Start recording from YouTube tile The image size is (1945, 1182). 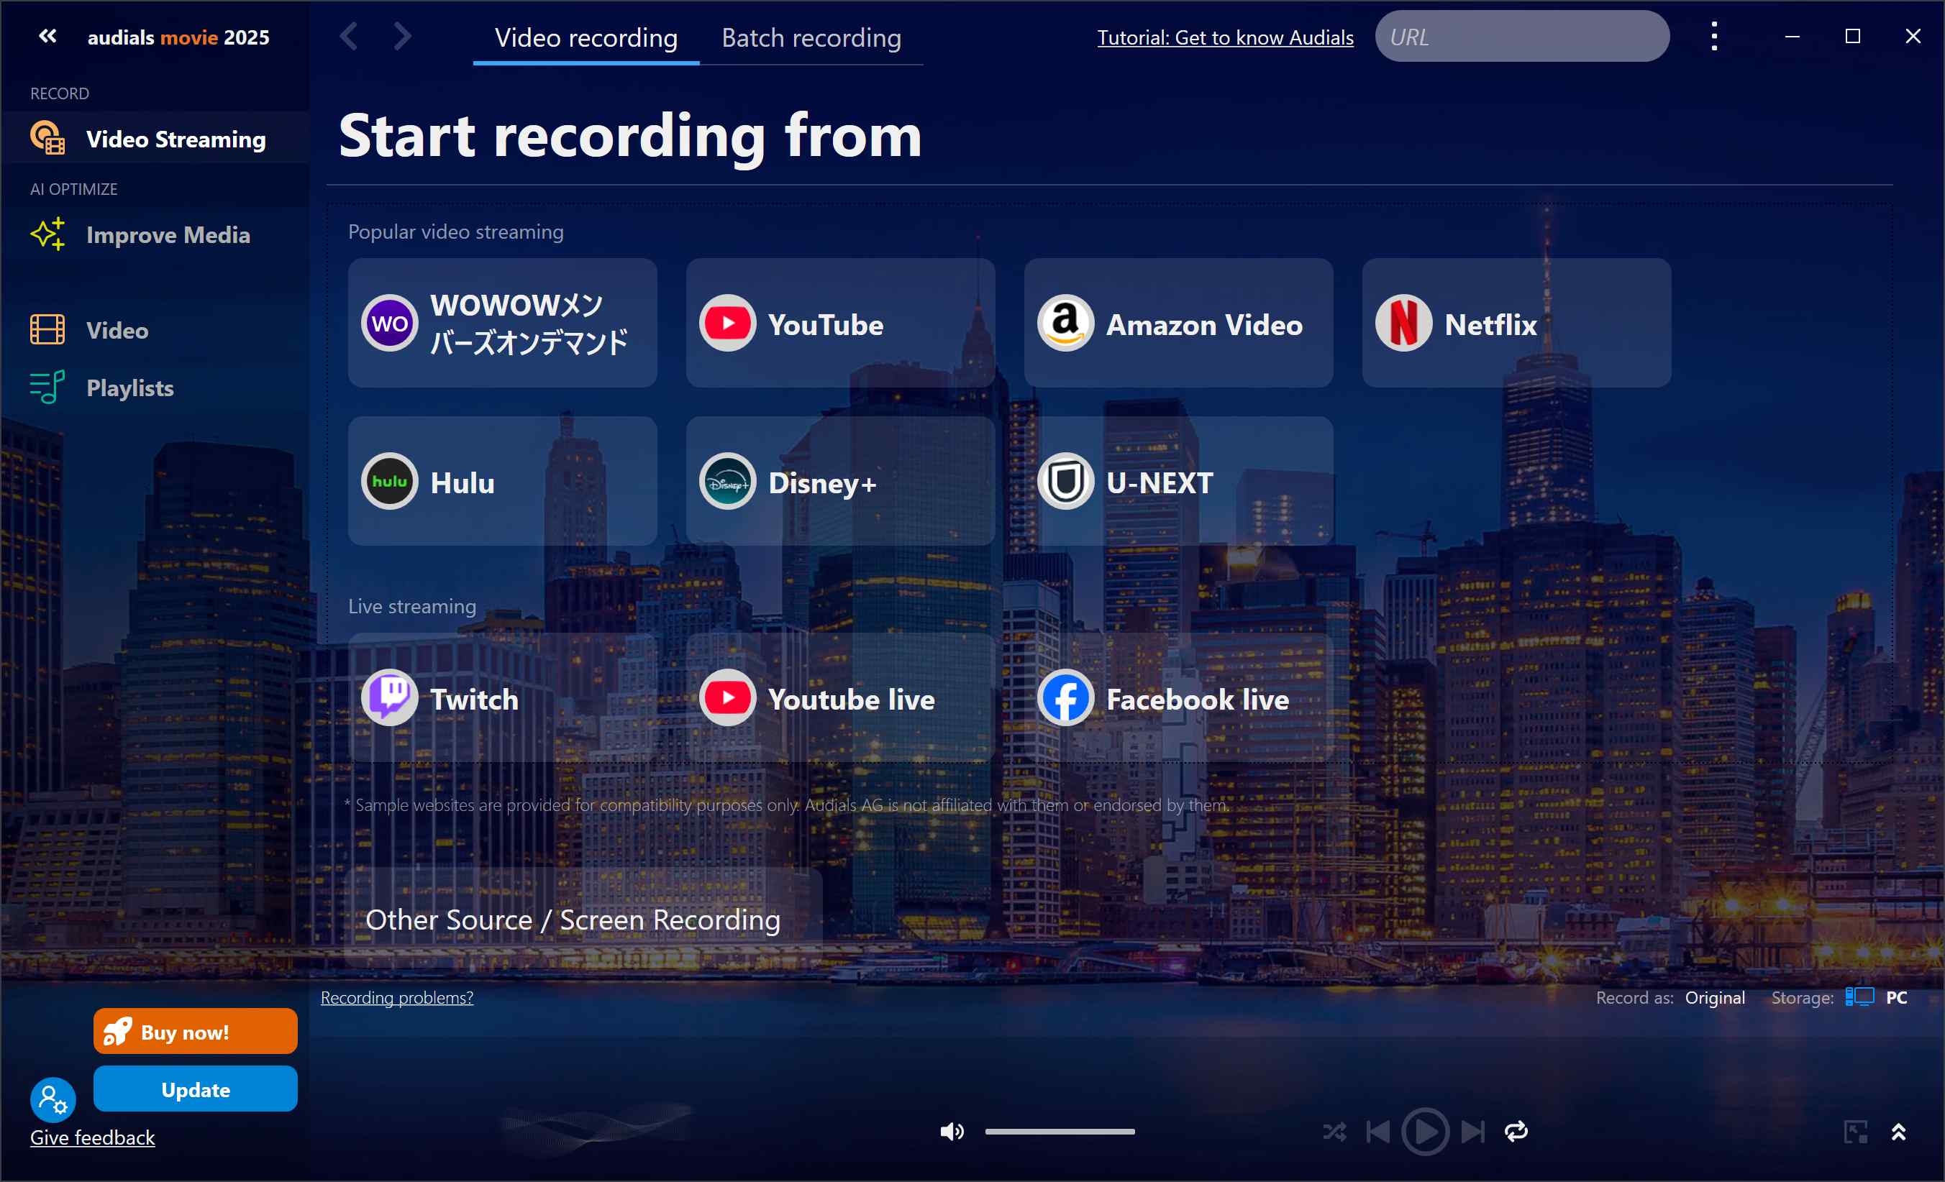point(840,323)
